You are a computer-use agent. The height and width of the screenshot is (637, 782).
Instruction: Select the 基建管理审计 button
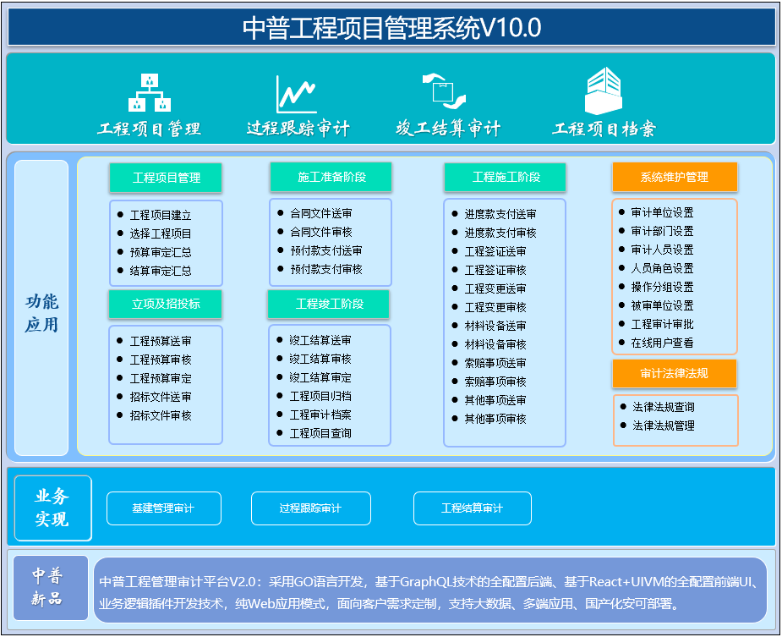(x=164, y=508)
